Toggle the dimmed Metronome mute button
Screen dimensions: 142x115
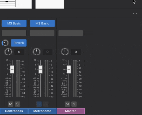pyautogui.click(x=39, y=104)
